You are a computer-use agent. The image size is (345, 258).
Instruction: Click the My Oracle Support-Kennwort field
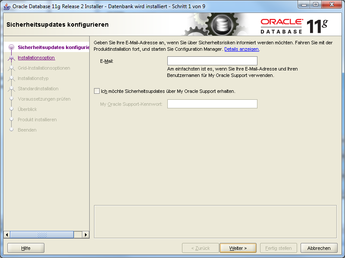point(212,104)
